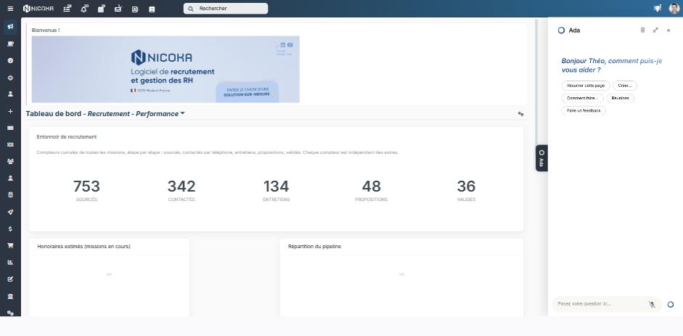Click the 'Honoraires estimés (missions en cours)' title

click(83, 247)
